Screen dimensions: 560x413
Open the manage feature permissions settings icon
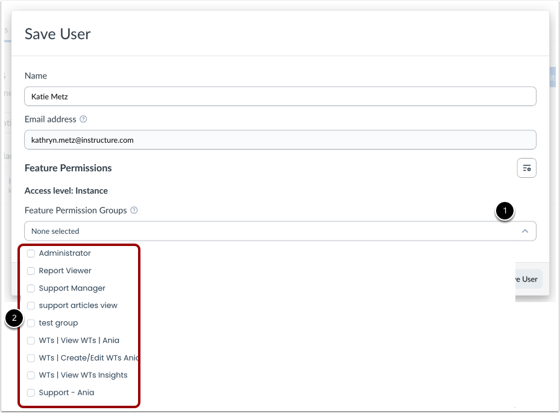tap(526, 168)
